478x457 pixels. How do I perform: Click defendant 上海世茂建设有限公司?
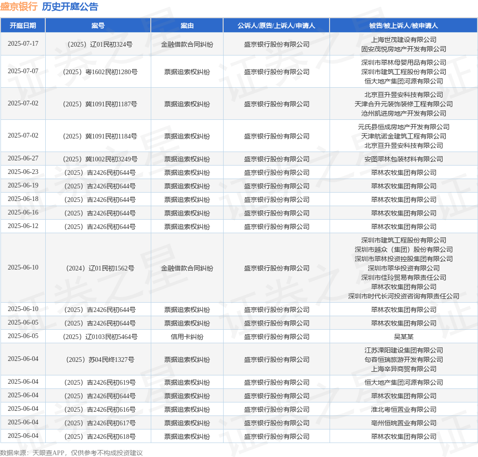[x=404, y=40]
